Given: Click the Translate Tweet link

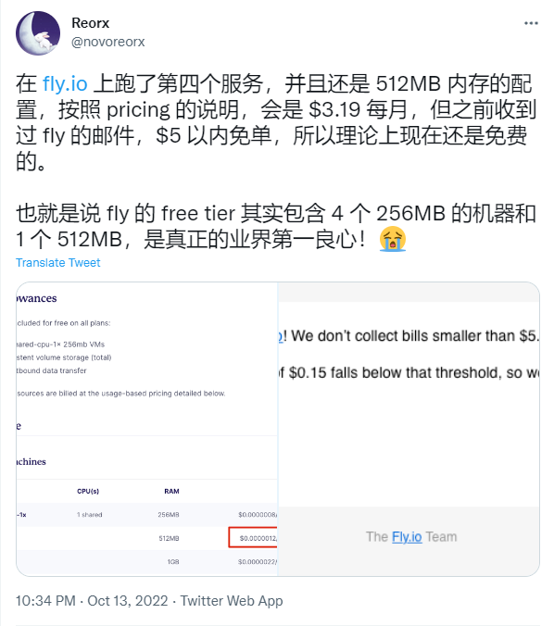Looking at the screenshot, I should (58, 263).
